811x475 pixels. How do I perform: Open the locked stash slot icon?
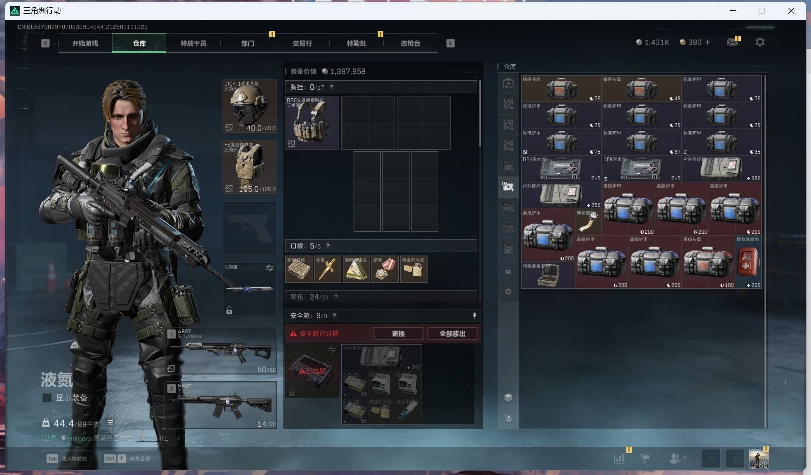coord(508,271)
